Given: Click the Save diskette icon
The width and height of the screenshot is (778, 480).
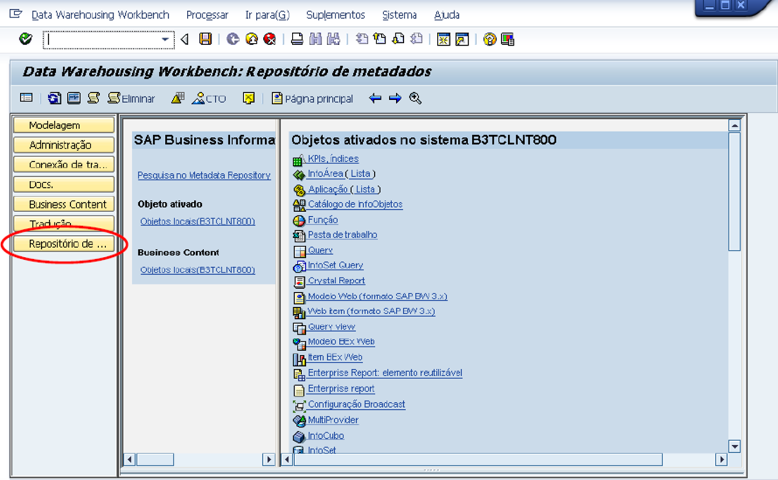Looking at the screenshot, I should pos(205,39).
